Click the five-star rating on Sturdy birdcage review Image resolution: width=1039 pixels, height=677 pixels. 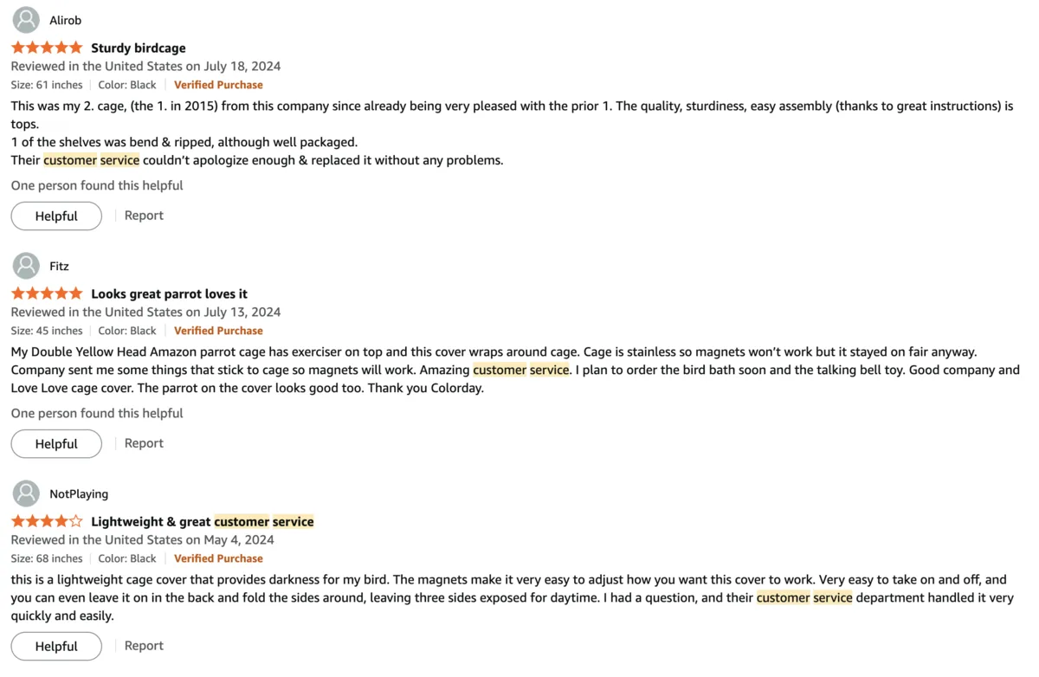pos(46,47)
